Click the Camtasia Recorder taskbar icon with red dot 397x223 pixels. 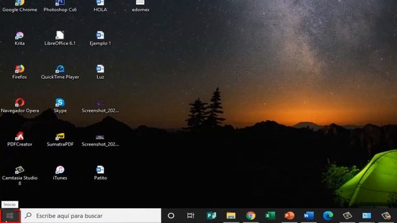click(386, 216)
